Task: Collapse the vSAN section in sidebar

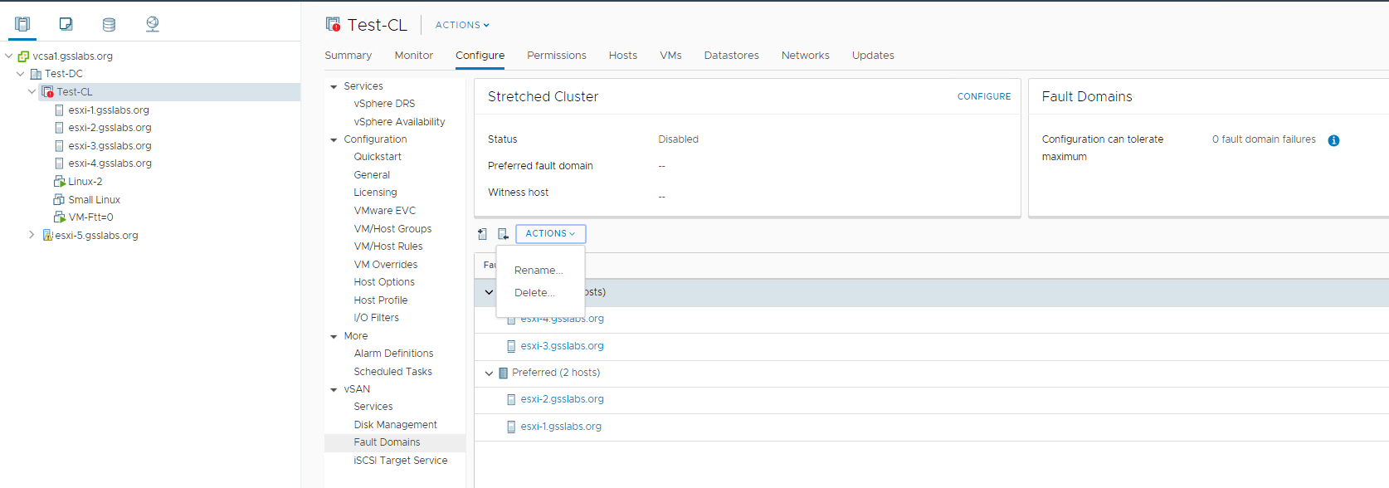Action: (334, 389)
